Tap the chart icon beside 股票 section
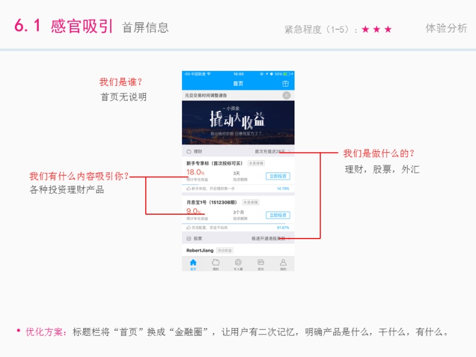This screenshot has height=357, width=476. [x=189, y=239]
